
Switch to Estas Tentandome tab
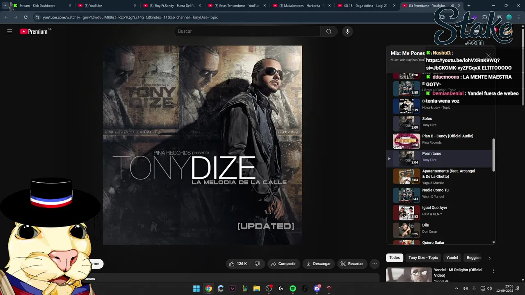point(236,6)
